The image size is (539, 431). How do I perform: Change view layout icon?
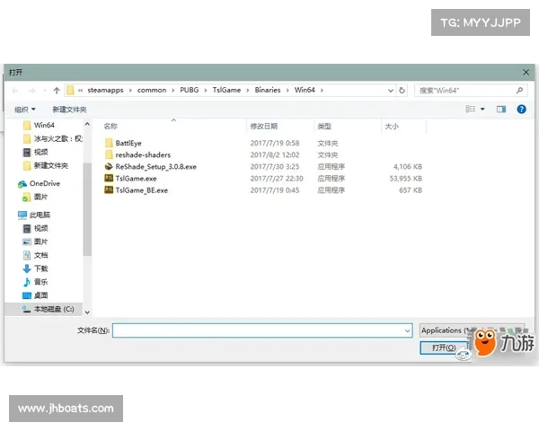pyautogui.click(x=470, y=110)
